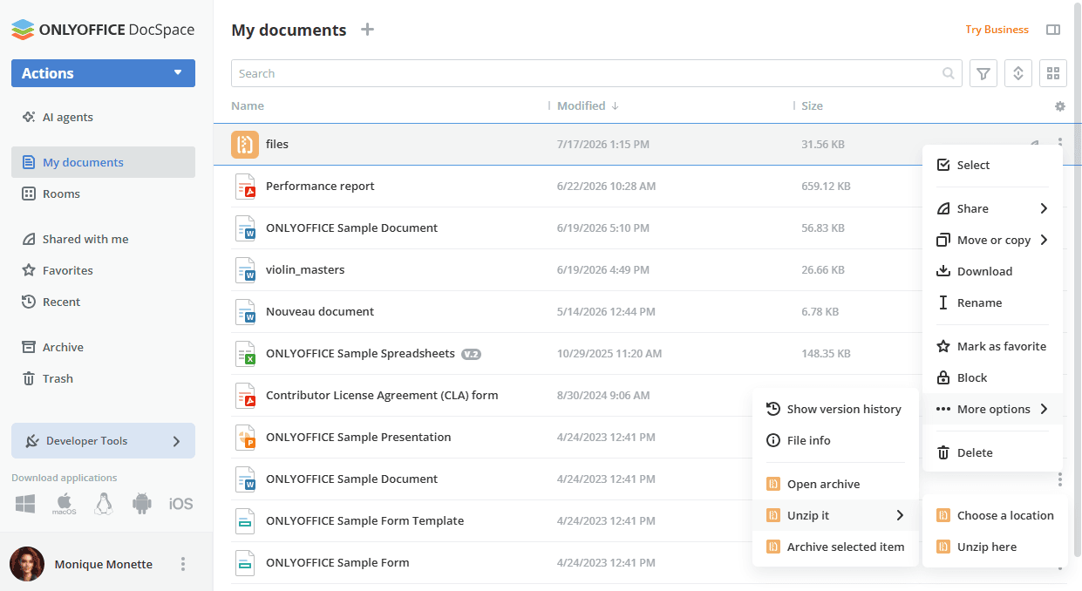Expand the Unzip it submenu
The image size is (1082, 591).
click(x=835, y=515)
